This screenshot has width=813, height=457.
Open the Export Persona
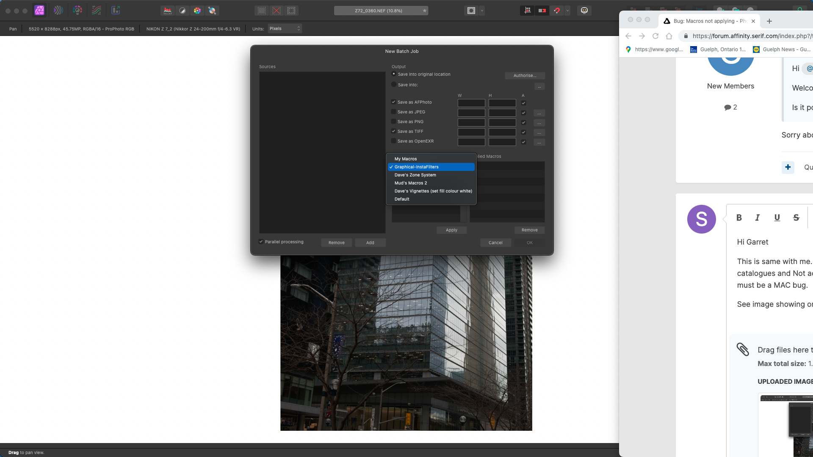pyautogui.click(x=115, y=10)
